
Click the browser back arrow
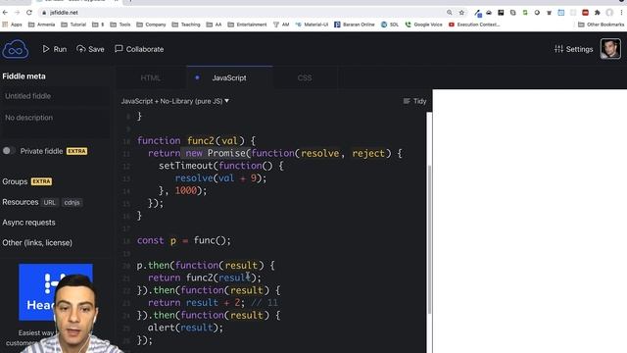click(x=5, y=13)
